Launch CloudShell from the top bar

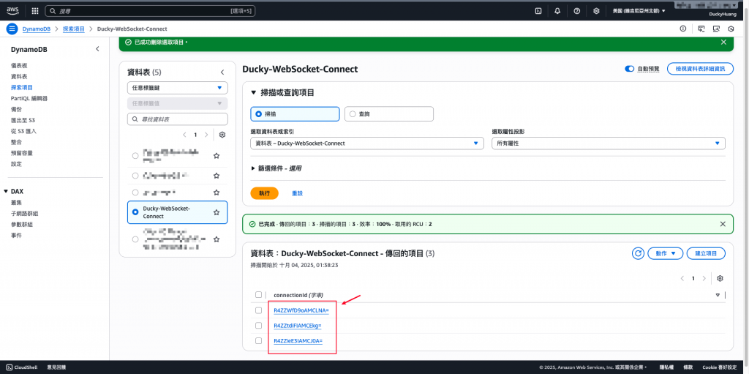[538, 11]
